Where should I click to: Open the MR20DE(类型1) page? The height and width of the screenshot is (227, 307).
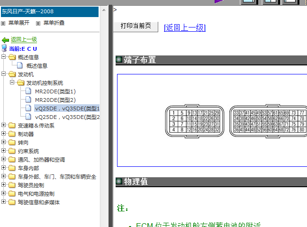click(55, 91)
